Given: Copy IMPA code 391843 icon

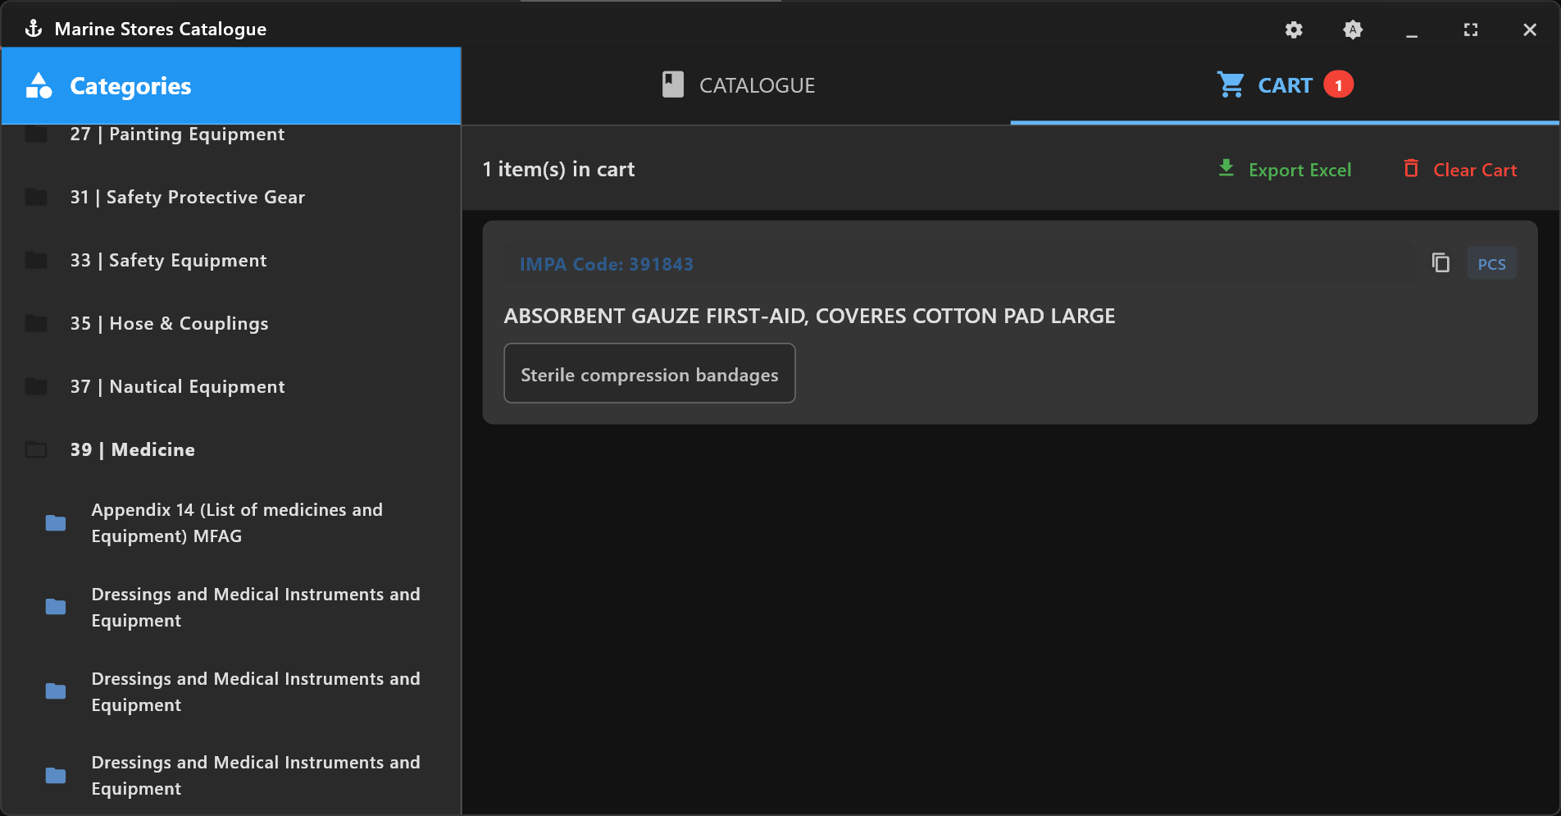Looking at the screenshot, I should coord(1440,263).
